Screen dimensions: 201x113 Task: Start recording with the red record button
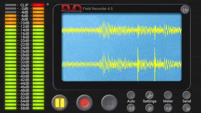(84, 103)
